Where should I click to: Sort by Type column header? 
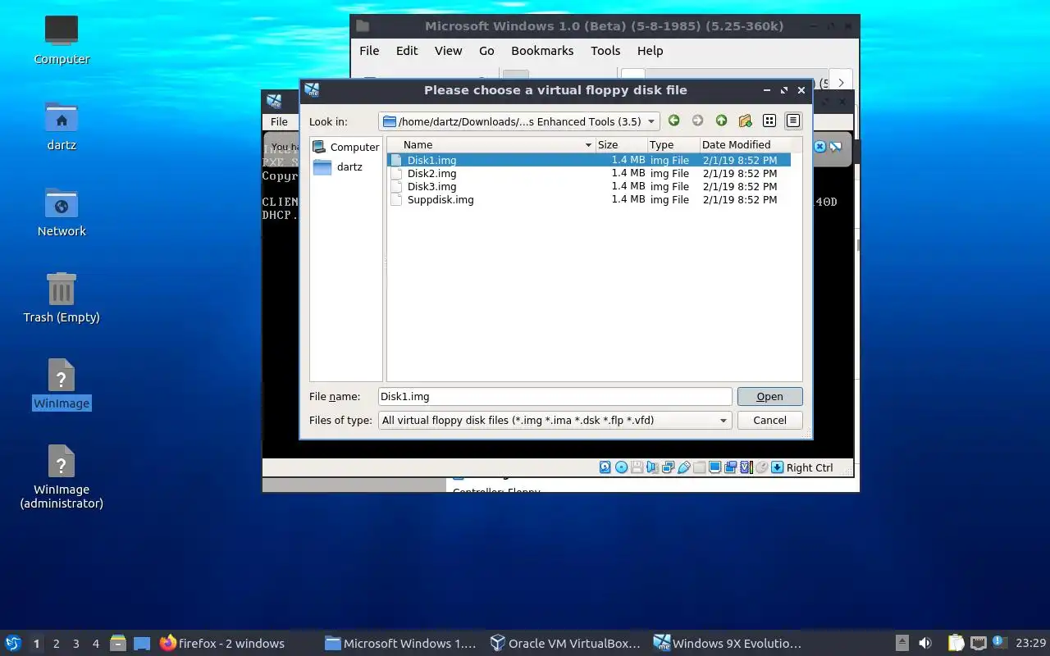[x=673, y=144]
